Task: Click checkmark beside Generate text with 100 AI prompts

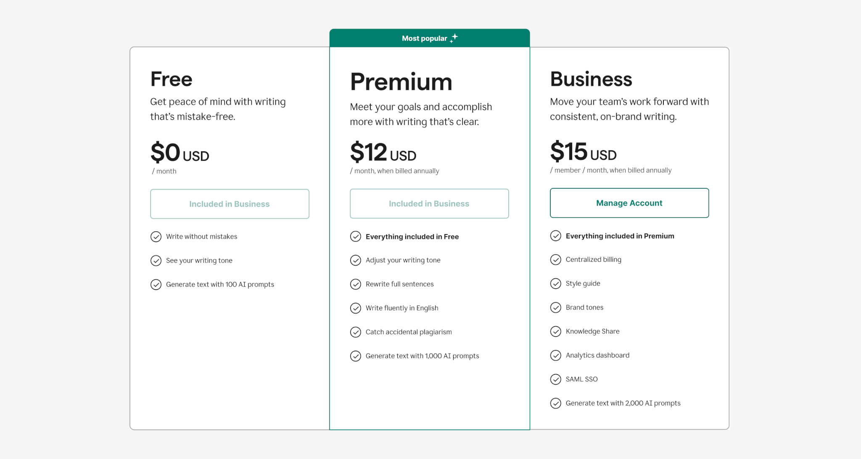Action: pos(156,285)
